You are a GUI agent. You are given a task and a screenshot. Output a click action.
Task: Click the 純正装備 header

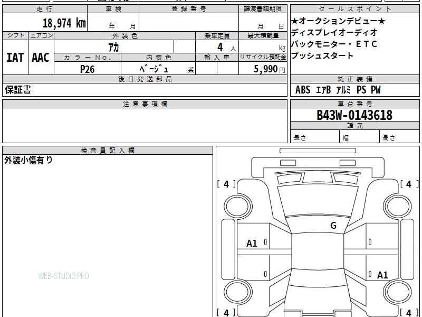354,79
